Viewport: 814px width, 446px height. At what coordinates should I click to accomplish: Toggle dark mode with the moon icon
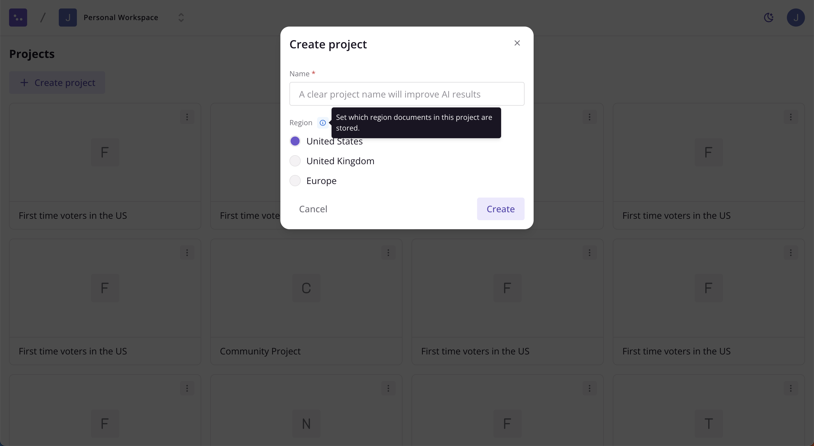(768, 18)
